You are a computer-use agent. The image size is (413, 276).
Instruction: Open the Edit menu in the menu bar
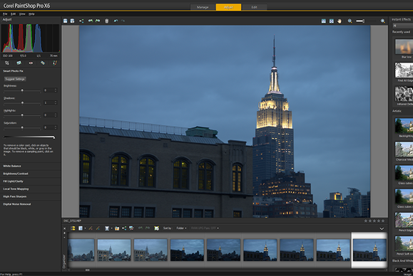click(x=13, y=14)
